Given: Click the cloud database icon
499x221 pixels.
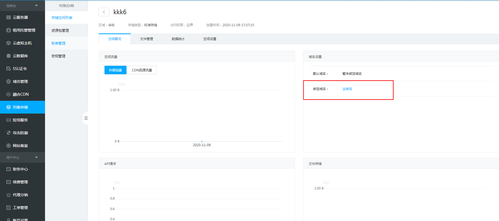Looking at the screenshot, I should click(x=9, y=56).
